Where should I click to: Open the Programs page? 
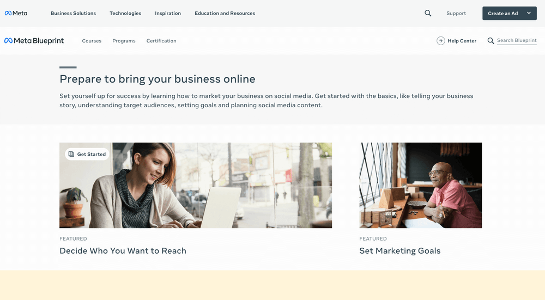coord(124,41)
